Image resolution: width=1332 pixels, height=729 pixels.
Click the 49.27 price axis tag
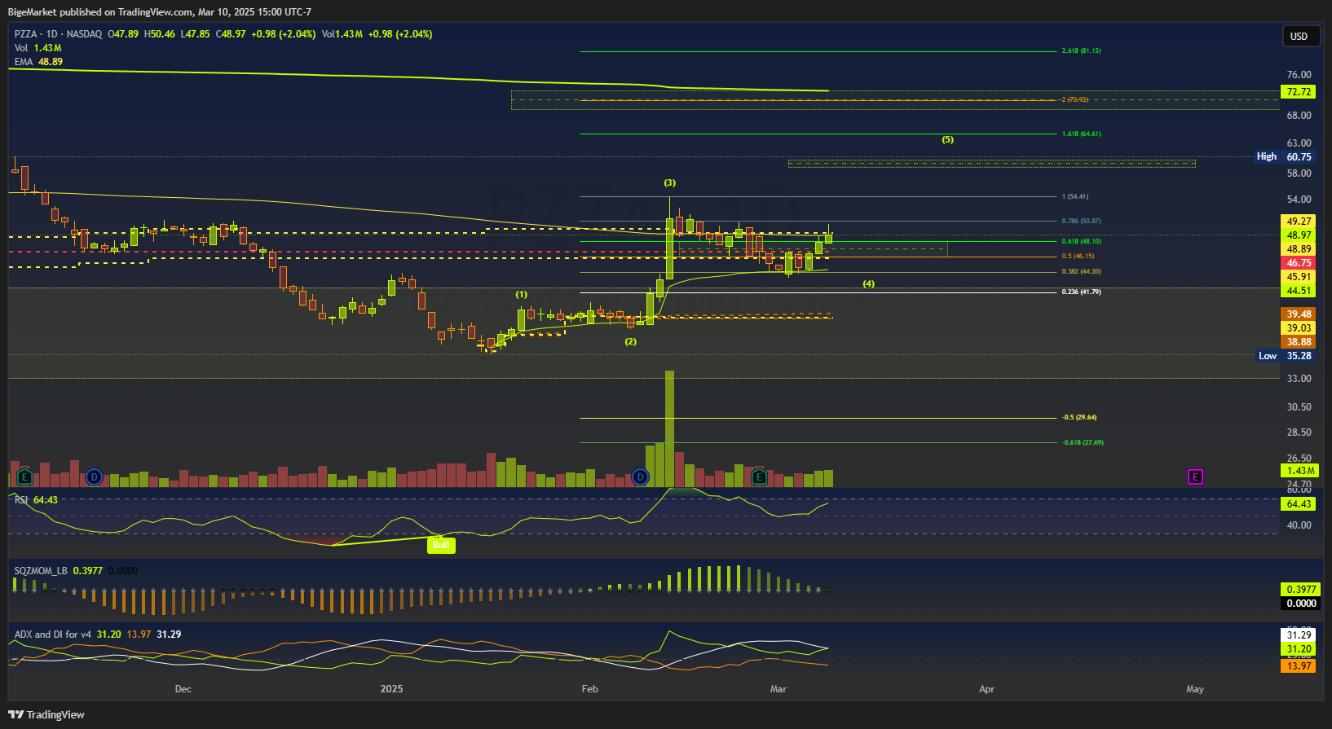pos(1299,222)
